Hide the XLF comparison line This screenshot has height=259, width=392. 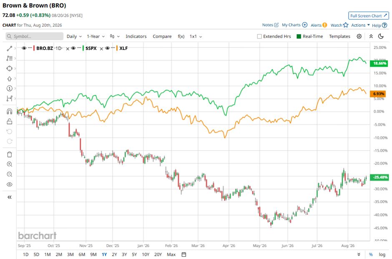click(x=107, y=48)
